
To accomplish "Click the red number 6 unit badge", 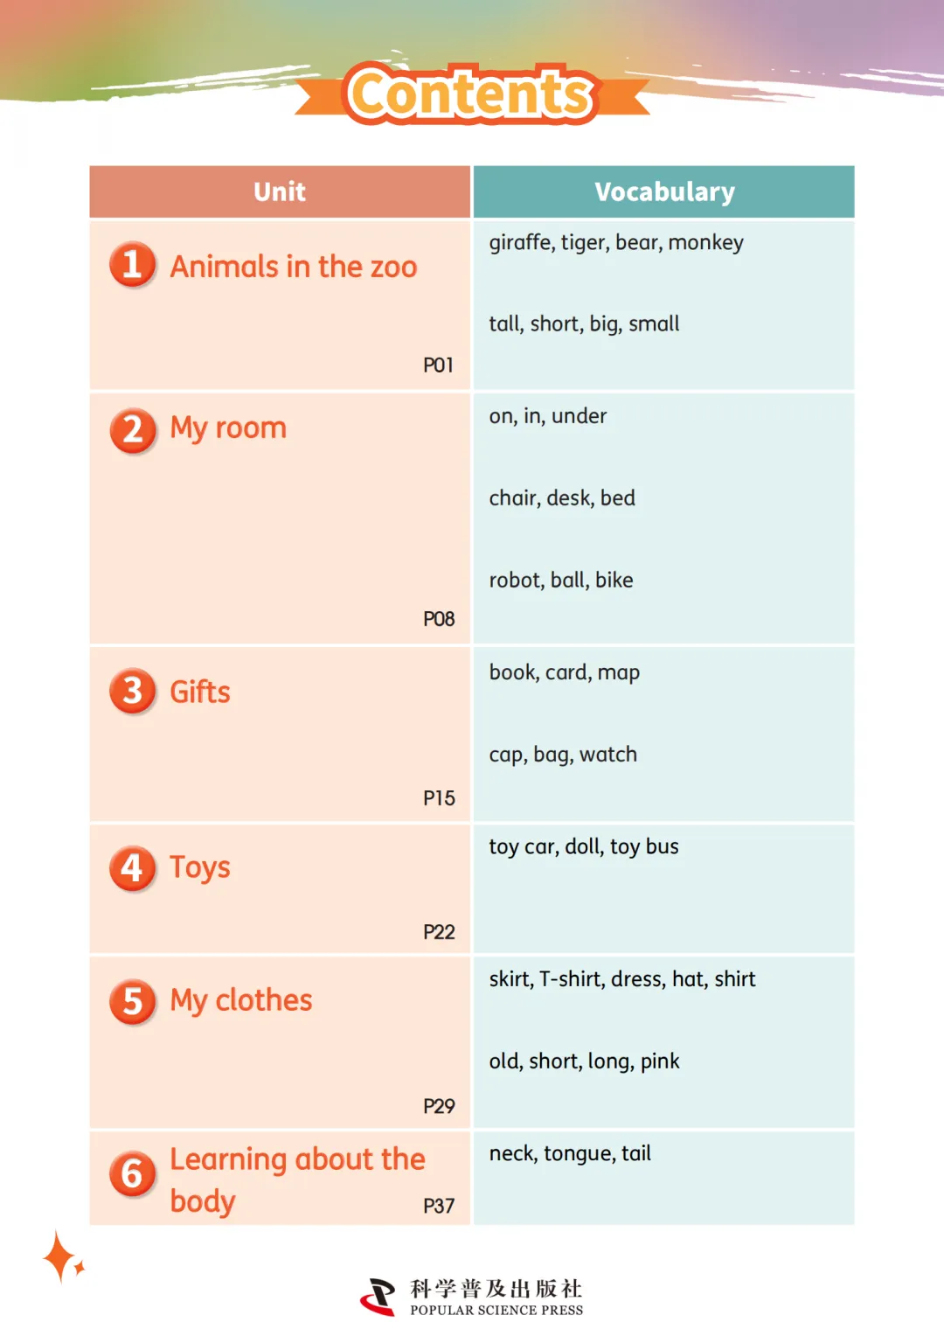I will click(133, 1174).
